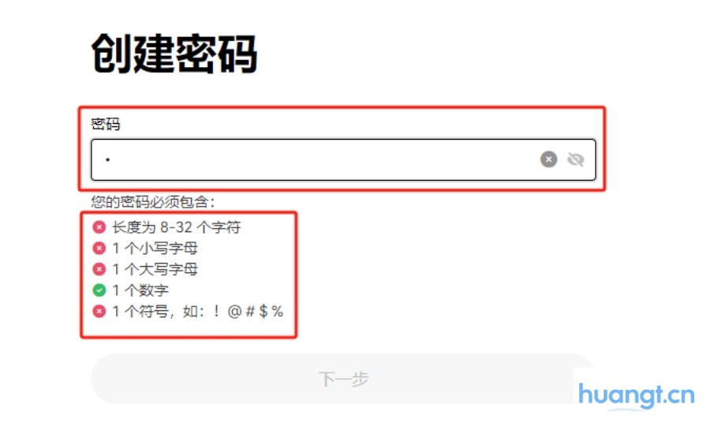Click the 1 个大写字母 requirement text
The image size is (707, 431).
(x=155, y=269)
